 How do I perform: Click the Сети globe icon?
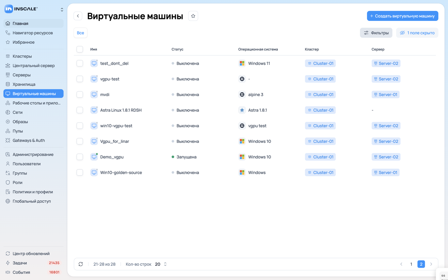coord(8,113)
